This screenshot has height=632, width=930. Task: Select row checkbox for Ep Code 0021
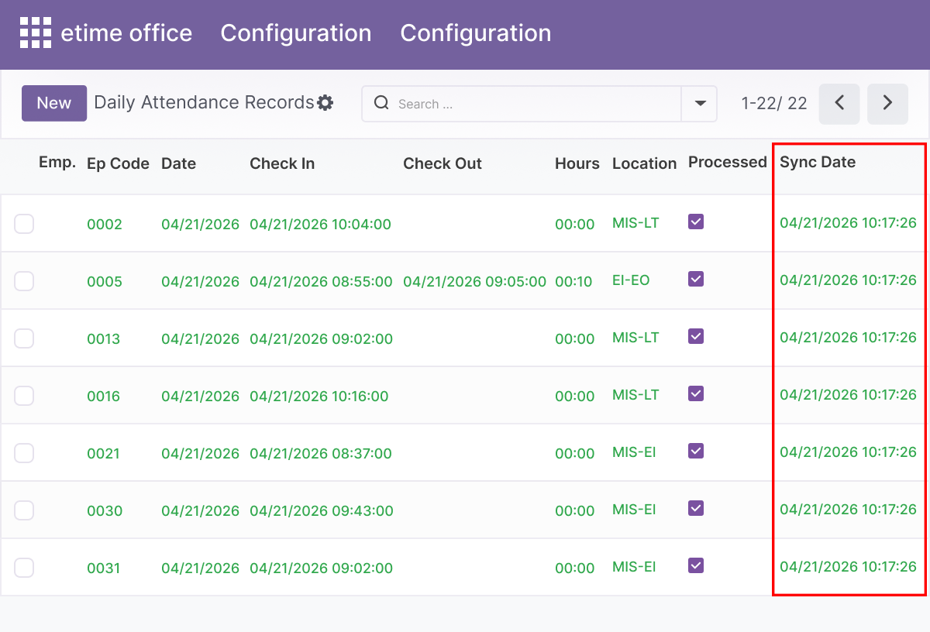click(x=24, y=453)
